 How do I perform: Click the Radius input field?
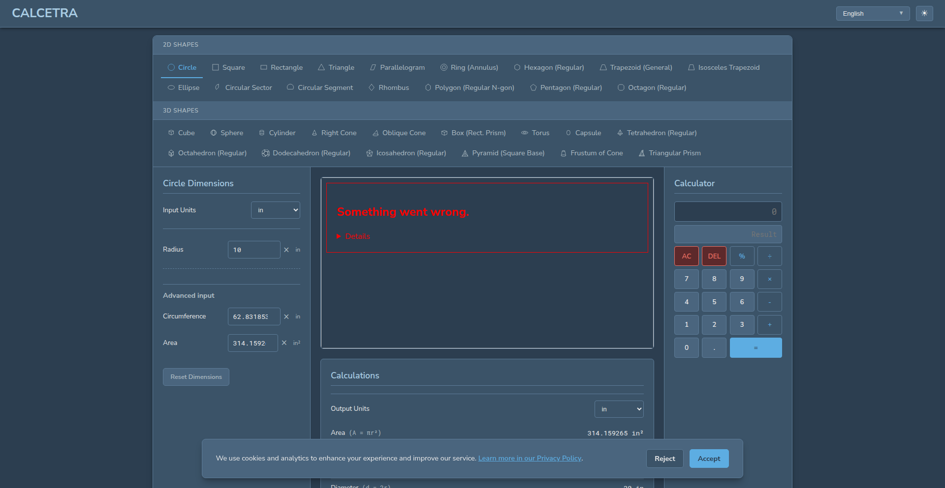click(x=253, y=250)
